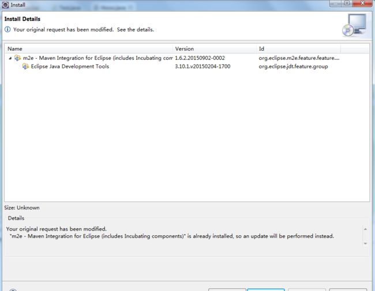The height and width of the screenshot is (291, 375).
Task: Click the Eclipse Java Development Tools feature icon
Action: 25,67
